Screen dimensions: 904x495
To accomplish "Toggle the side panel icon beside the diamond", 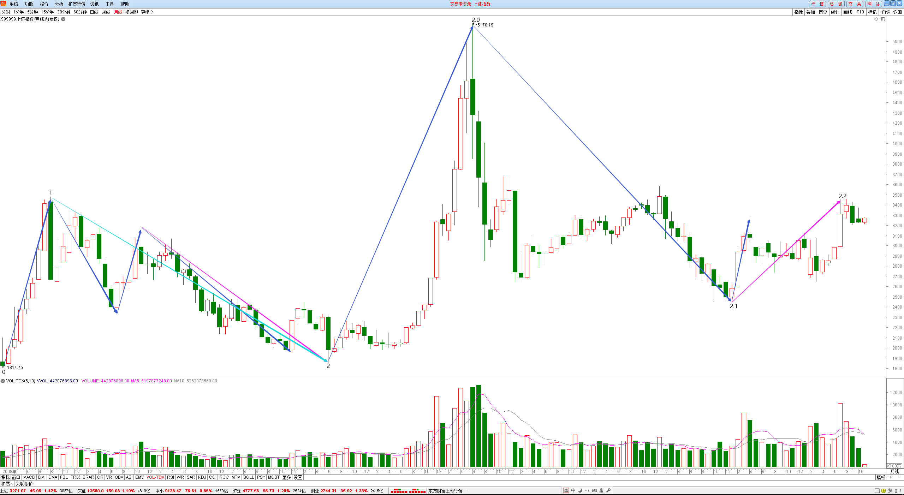I will coord(883,19).
